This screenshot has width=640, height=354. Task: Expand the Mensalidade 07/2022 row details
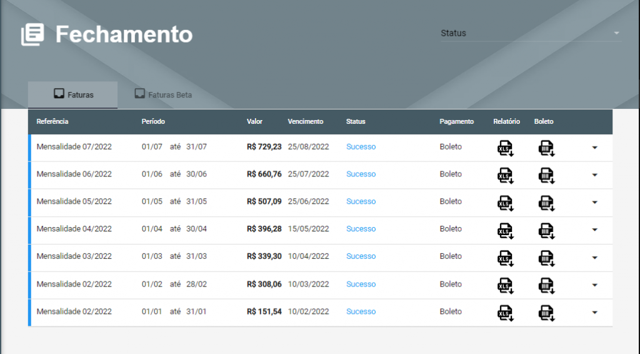click(x=594, y=148)
